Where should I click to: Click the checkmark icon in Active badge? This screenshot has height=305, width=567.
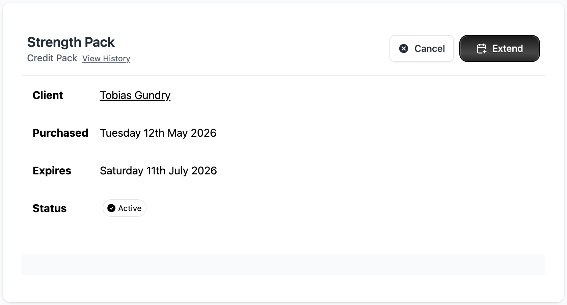point(111,208)
